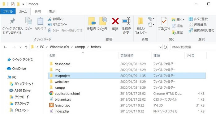
Task: Open the Copy To (コピー先) menu
Action: (102, 24)
